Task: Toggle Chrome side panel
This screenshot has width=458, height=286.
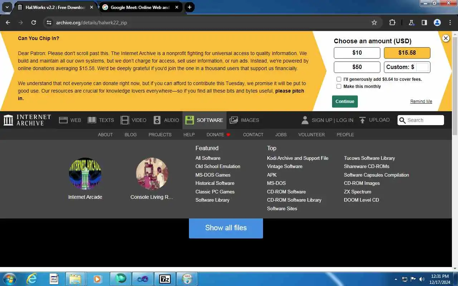Action: pyautogui.click(x=424, y=23)
